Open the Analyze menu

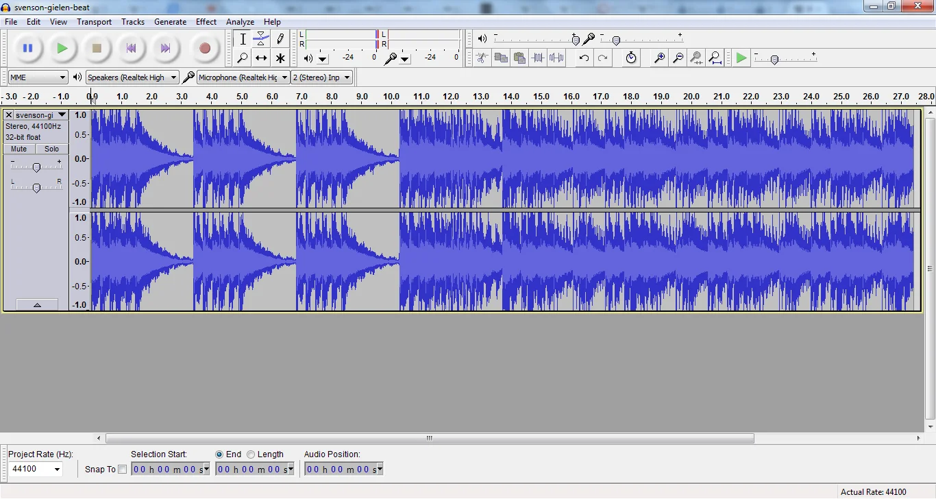[241, 21]
